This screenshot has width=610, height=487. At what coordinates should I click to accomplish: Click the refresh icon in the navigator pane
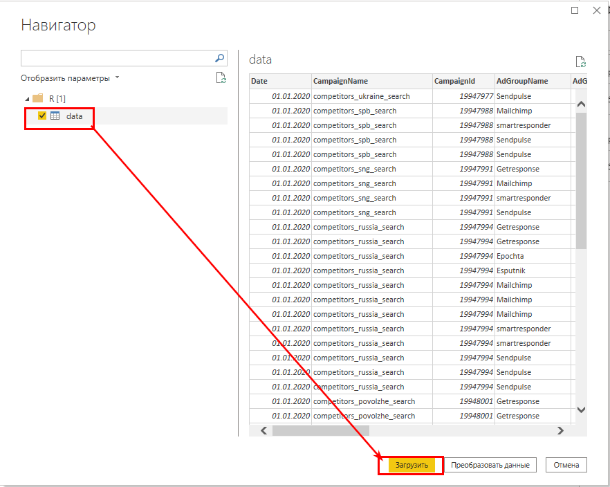pyautogui.click(x=221, y=78)
